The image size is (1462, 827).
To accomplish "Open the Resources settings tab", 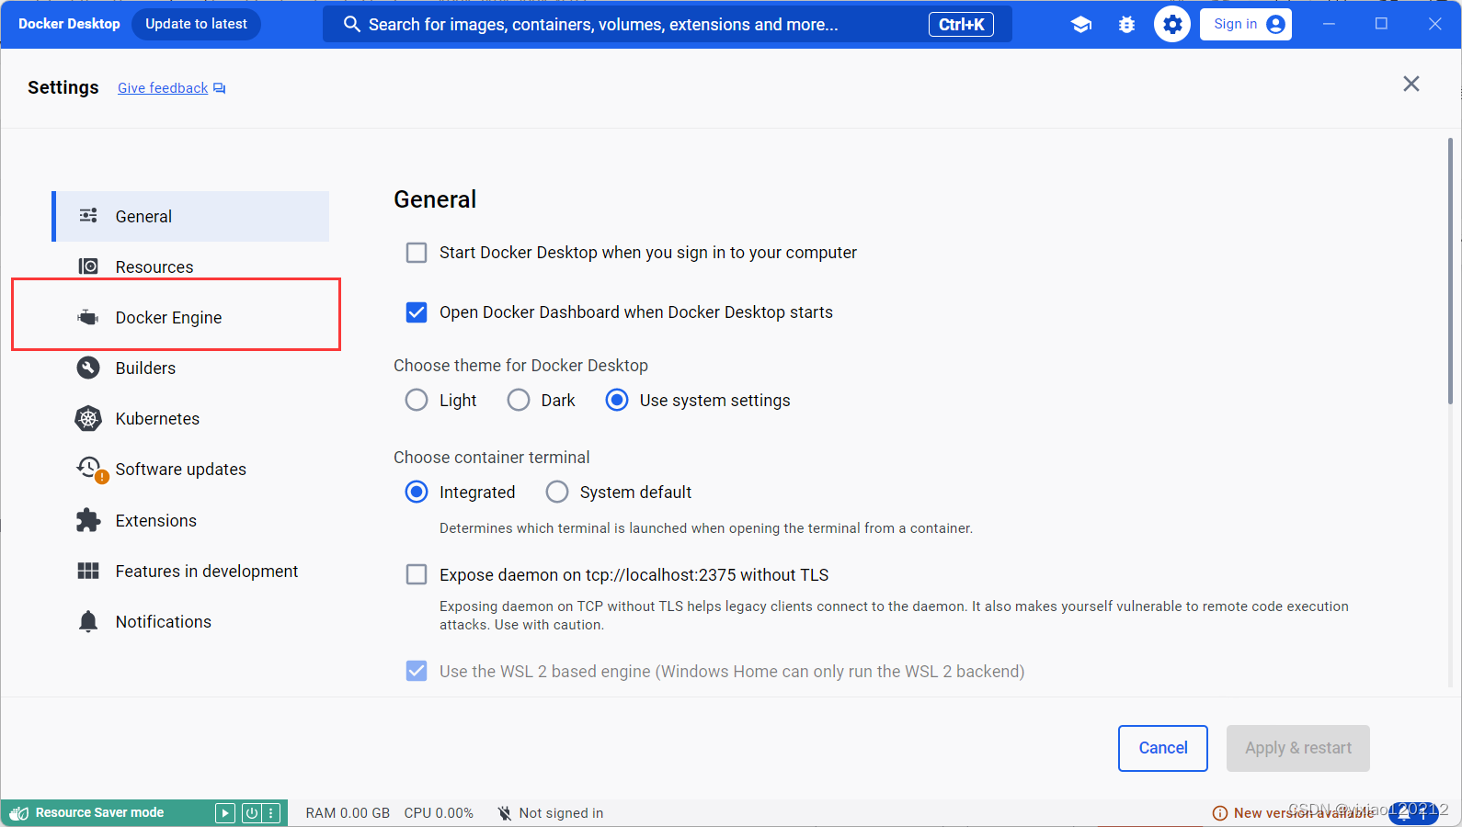I will point(190,266).
